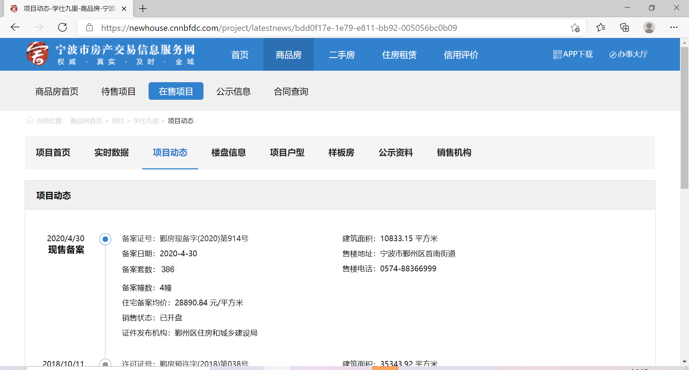Close the 项目动态 browser tab

(124, 9)
